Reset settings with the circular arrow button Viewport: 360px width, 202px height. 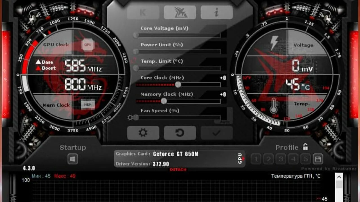(x=180, y=133)
